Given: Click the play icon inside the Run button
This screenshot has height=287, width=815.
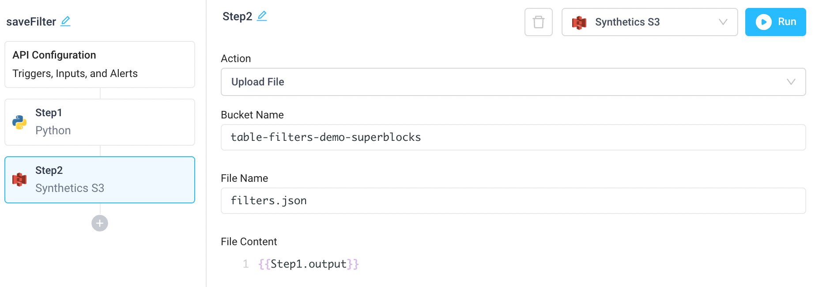Looking at the screenshot, I should (x=763, y=22).
